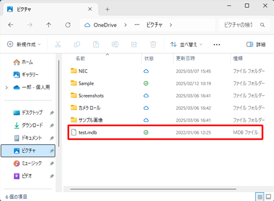The height and width of the screenshot is (201, 274).
Task: Click OneDrive cloud icon in address bar
Action: [x=87, y=25]
